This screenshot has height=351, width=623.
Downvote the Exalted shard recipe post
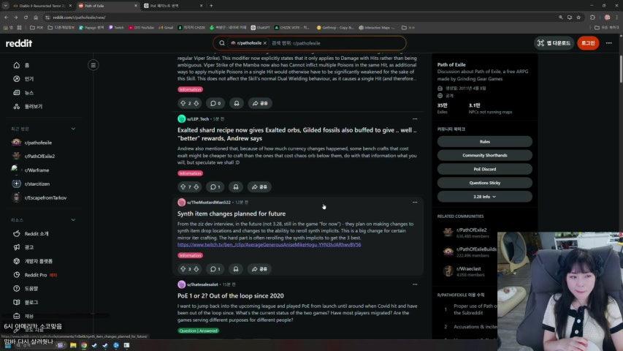[x=196, y=186]
